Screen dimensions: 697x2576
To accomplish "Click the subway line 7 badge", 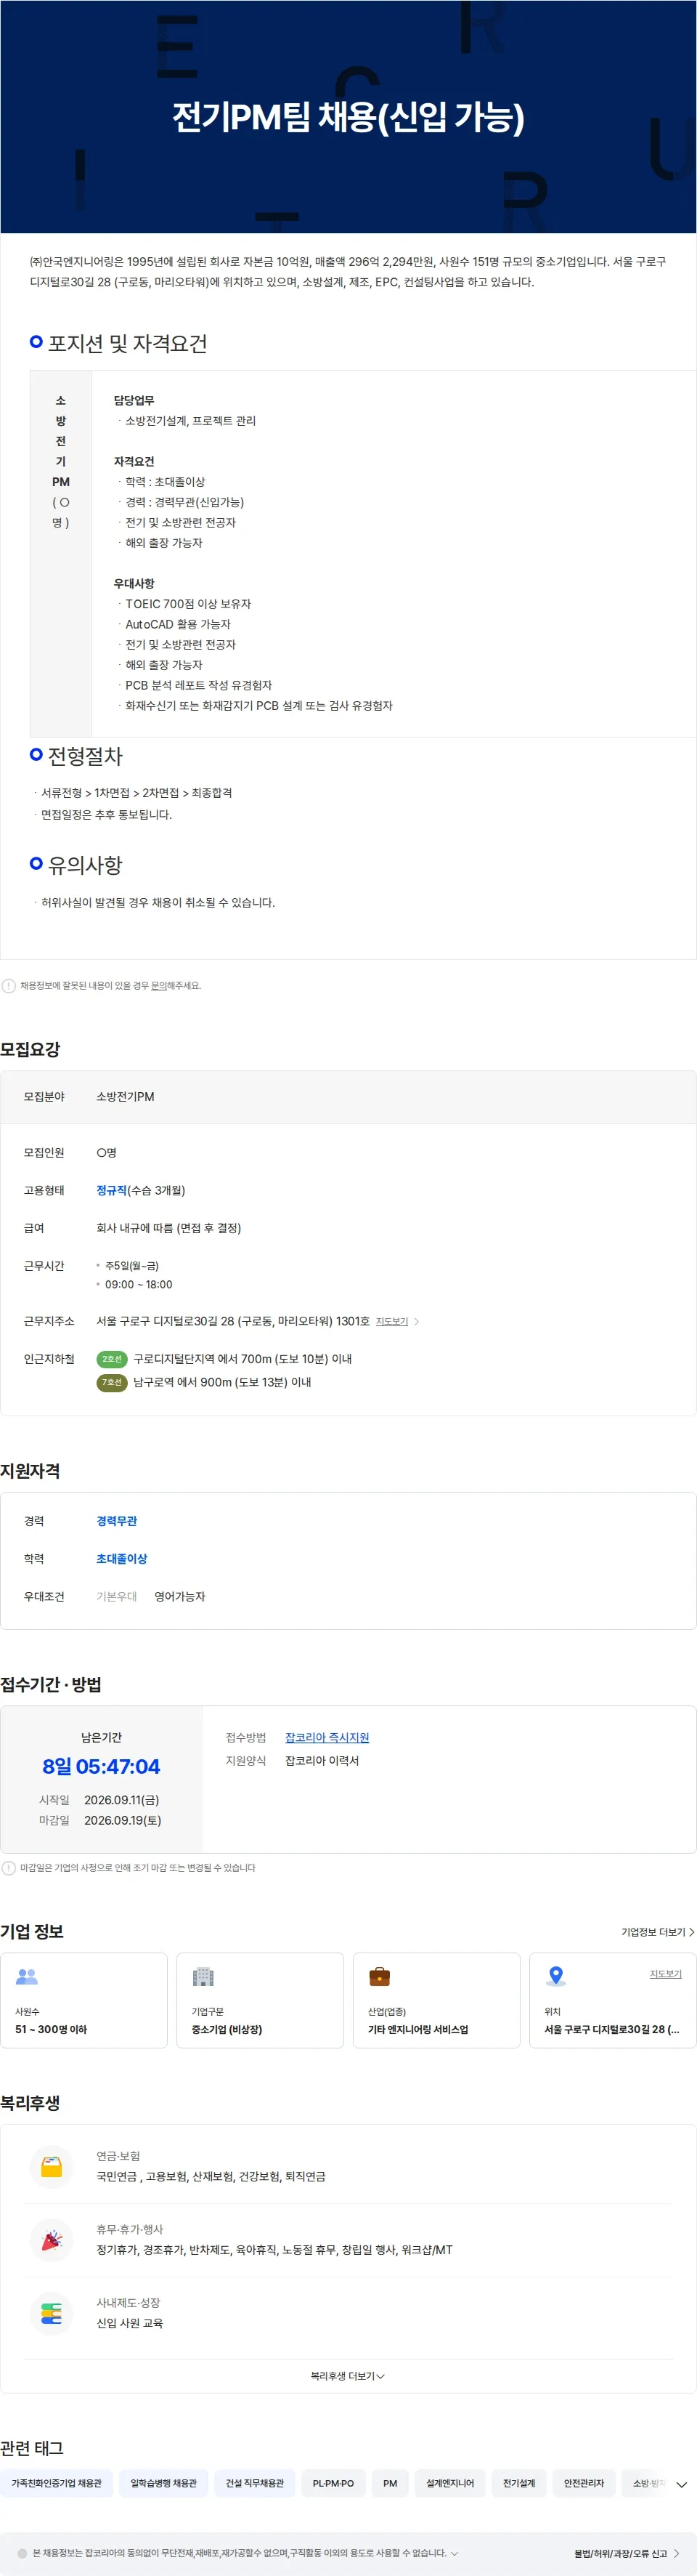I will click(111, 1382).
